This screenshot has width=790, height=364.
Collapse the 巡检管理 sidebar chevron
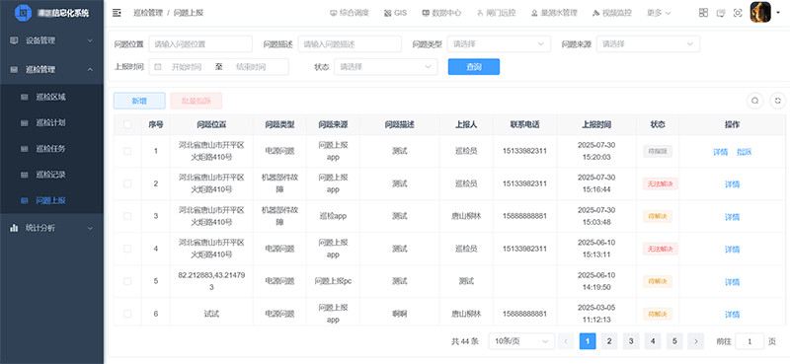click(90, 69)
